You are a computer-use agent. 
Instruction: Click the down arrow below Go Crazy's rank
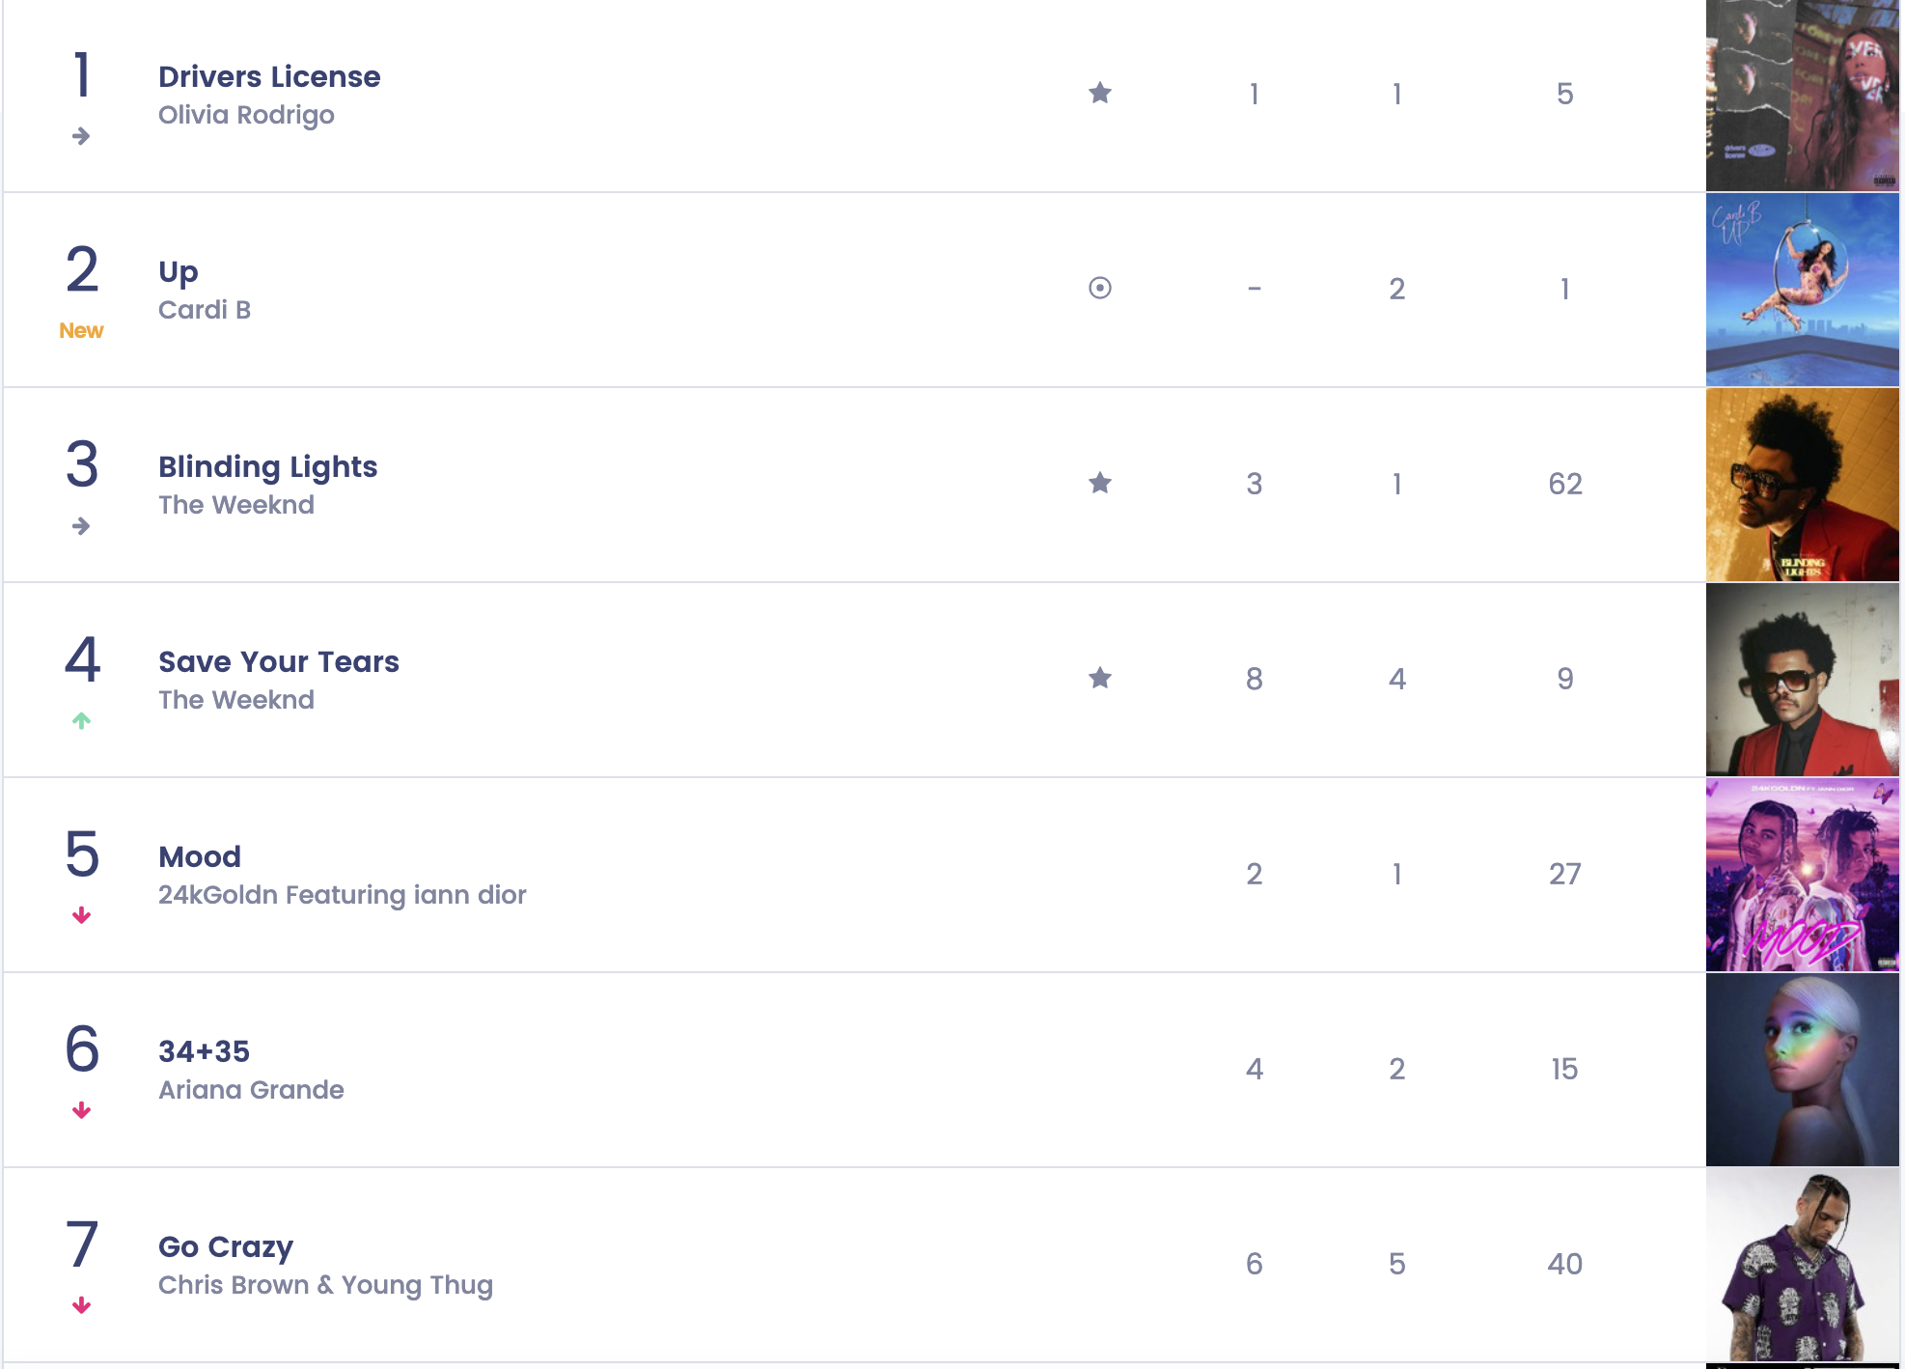81,1305
